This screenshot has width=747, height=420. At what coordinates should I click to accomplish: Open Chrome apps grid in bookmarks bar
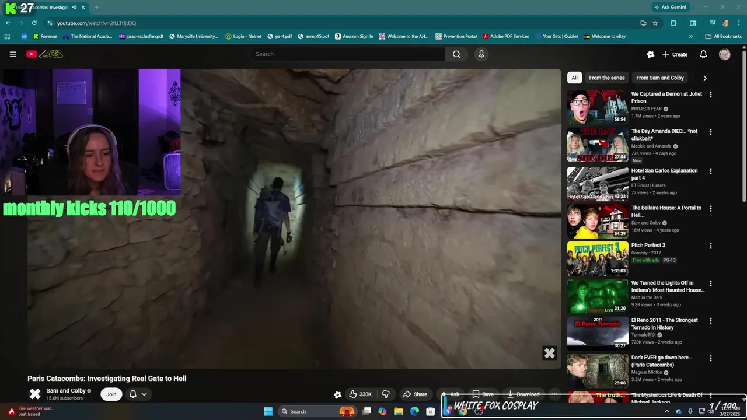tap(7, 36)
